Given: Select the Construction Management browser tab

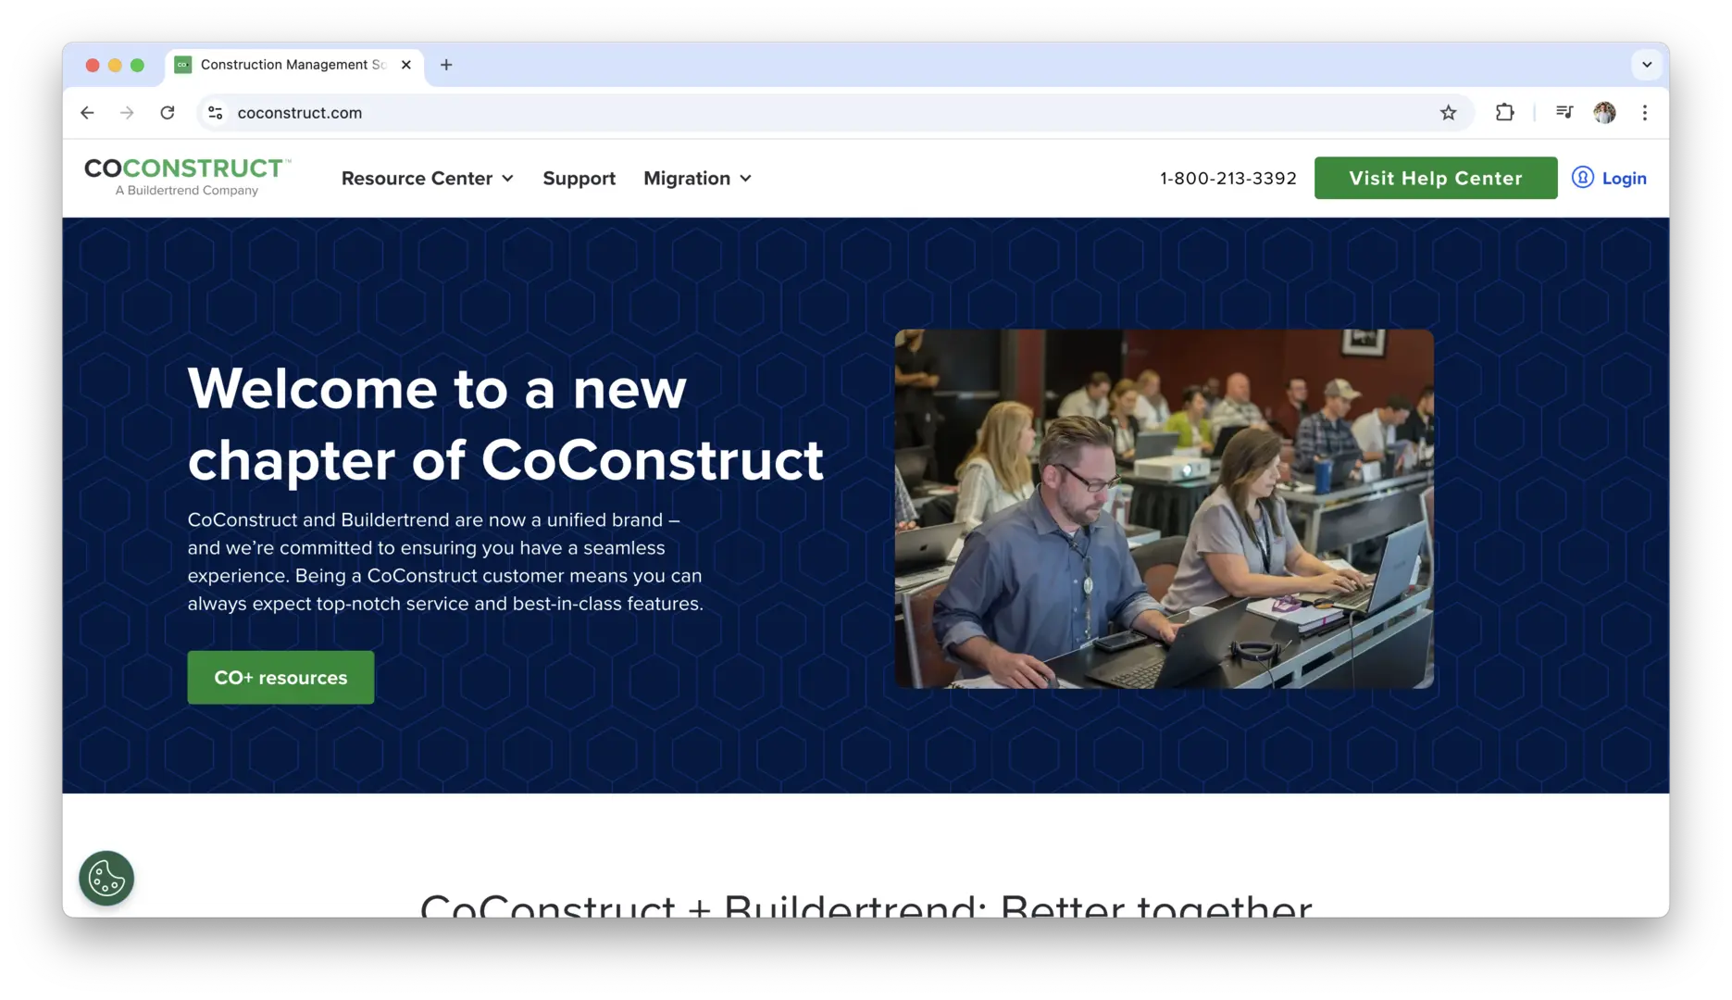Looking at the screenshot, I should tap(293, 65).
